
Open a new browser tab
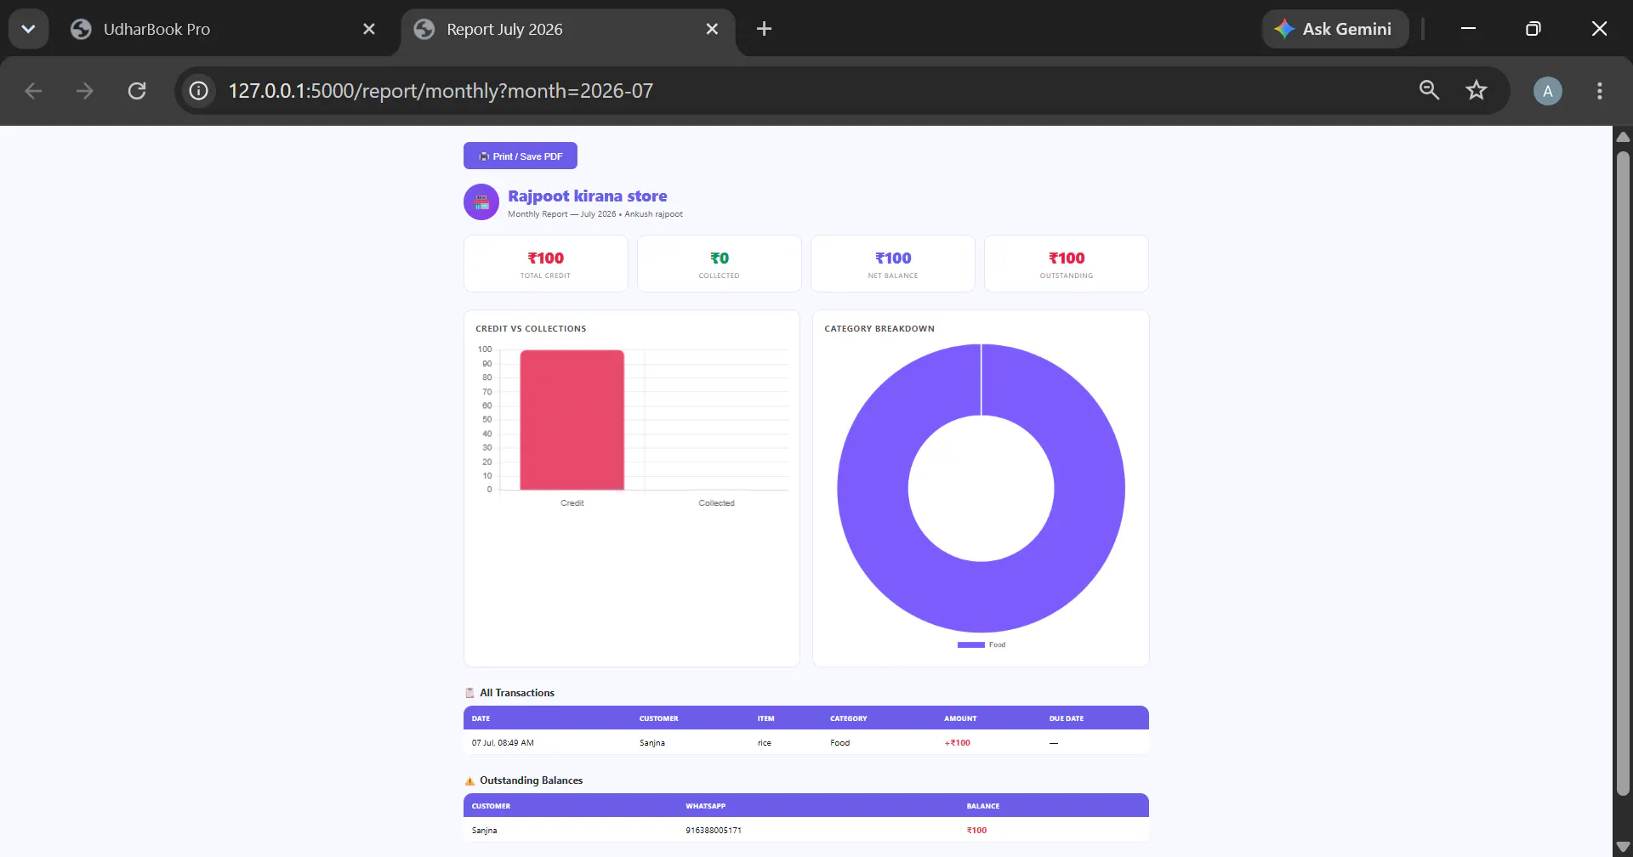pyautogui.click(x=764, y=29)
